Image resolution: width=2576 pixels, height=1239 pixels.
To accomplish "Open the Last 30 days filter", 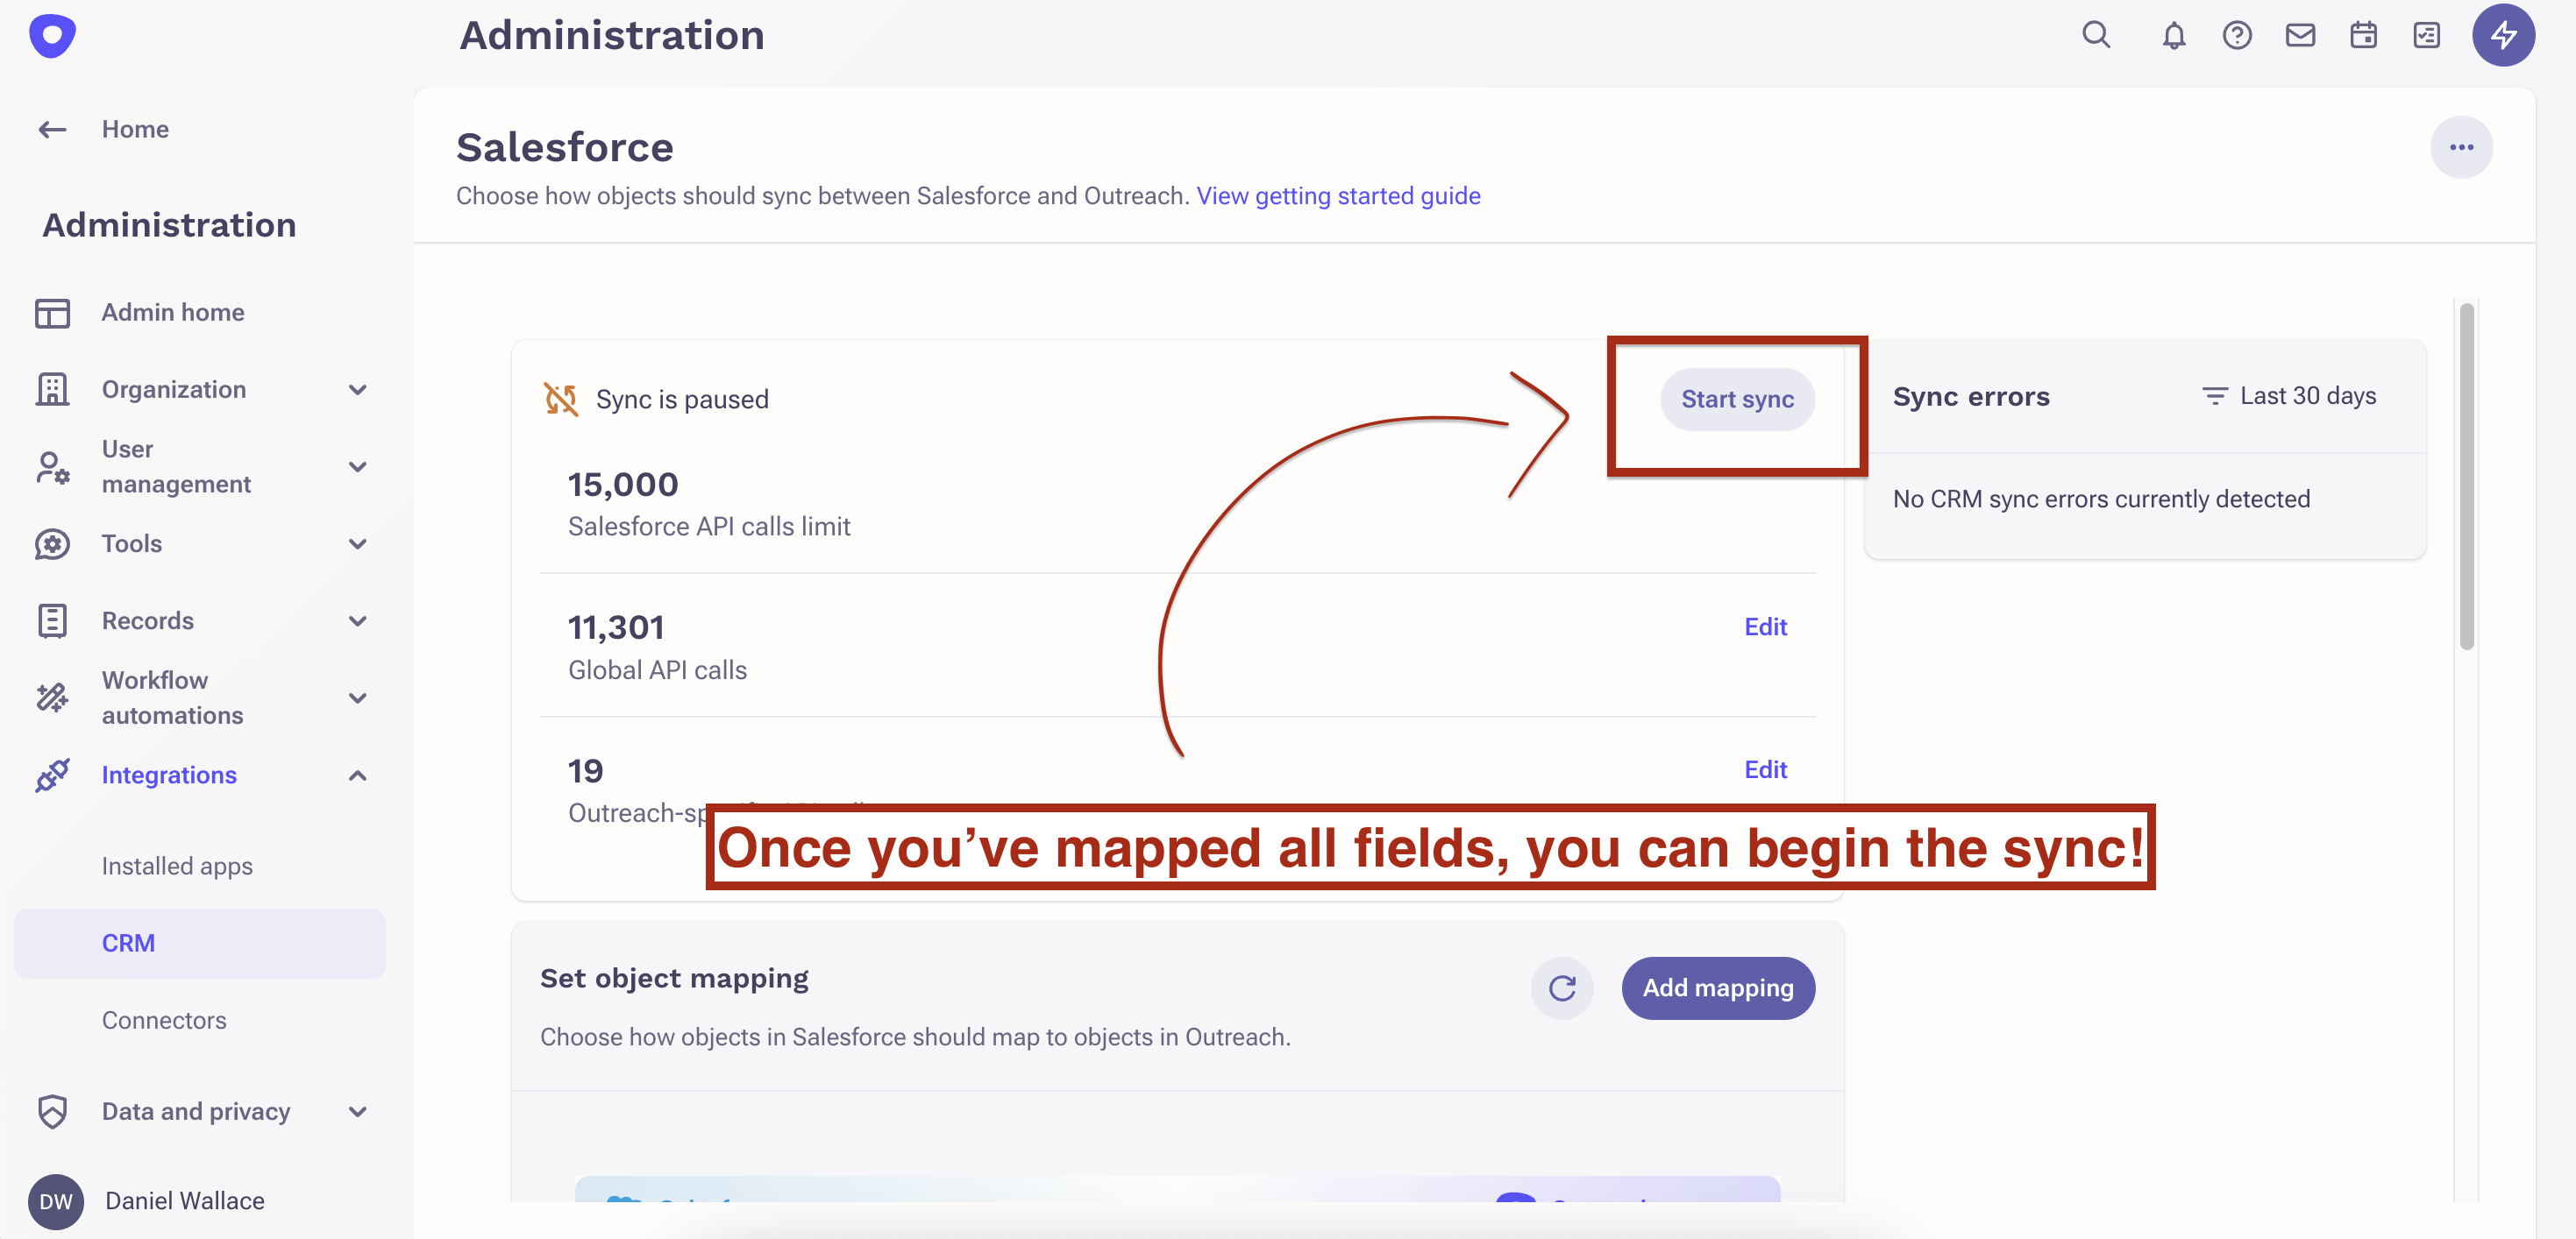I will click(x=2289, y=397).
